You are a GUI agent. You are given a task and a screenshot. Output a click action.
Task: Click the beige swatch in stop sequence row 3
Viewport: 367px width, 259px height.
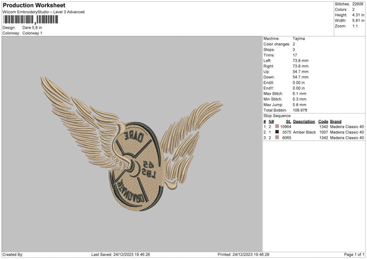coord(277,137)
